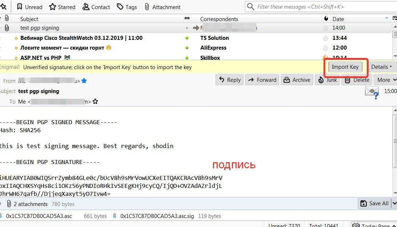Toggle the Starred quick filter
Image resolution: width=397 pixels, height=227 pixels.
(62, 7)
